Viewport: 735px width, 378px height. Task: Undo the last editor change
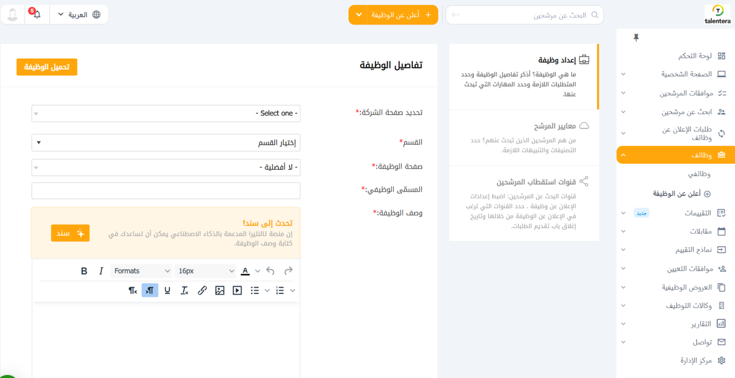point(271,271)
